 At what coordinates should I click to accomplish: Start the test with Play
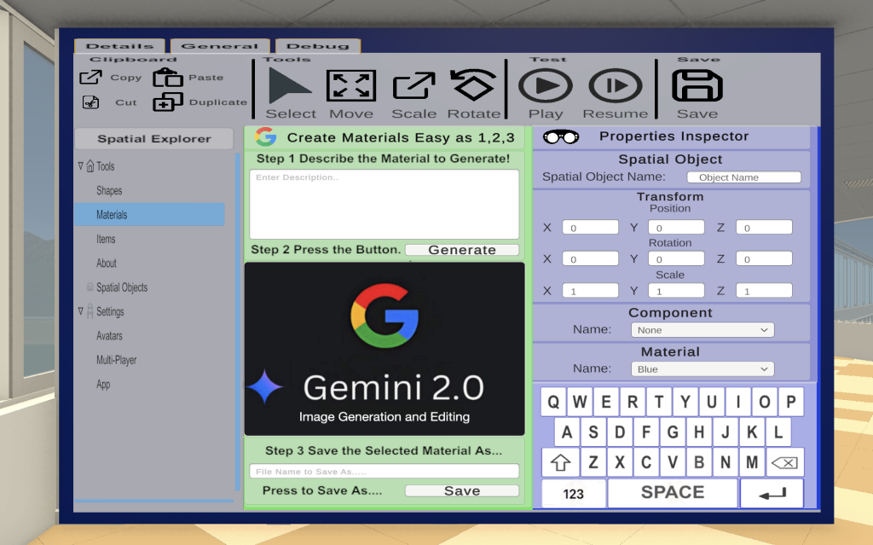pos(545,86)
